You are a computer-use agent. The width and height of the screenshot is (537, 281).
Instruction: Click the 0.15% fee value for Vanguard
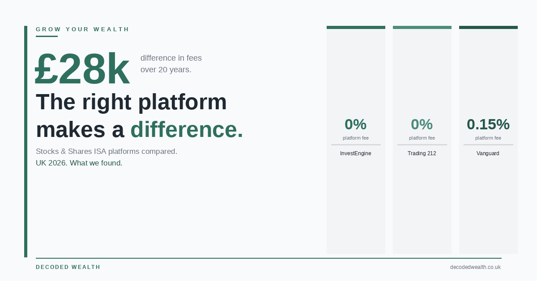tap(488, 124)
